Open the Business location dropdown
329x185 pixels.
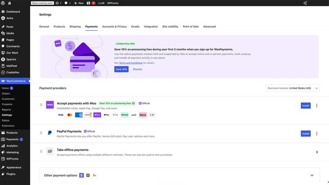[293, 88]
